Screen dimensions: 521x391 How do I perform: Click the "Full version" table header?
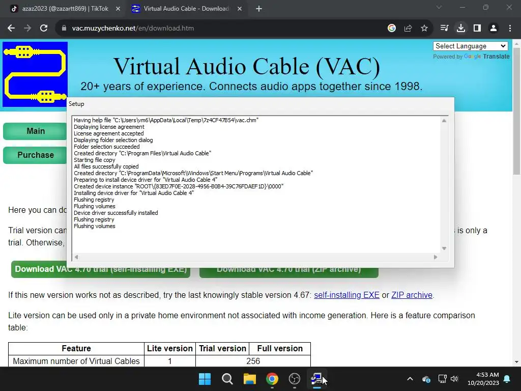(x=280, y=348)
